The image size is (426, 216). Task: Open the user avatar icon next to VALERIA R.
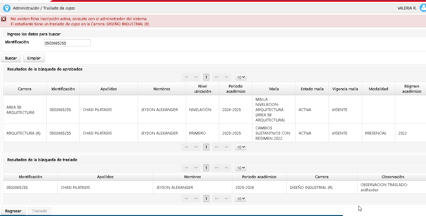tap(423, 8)
